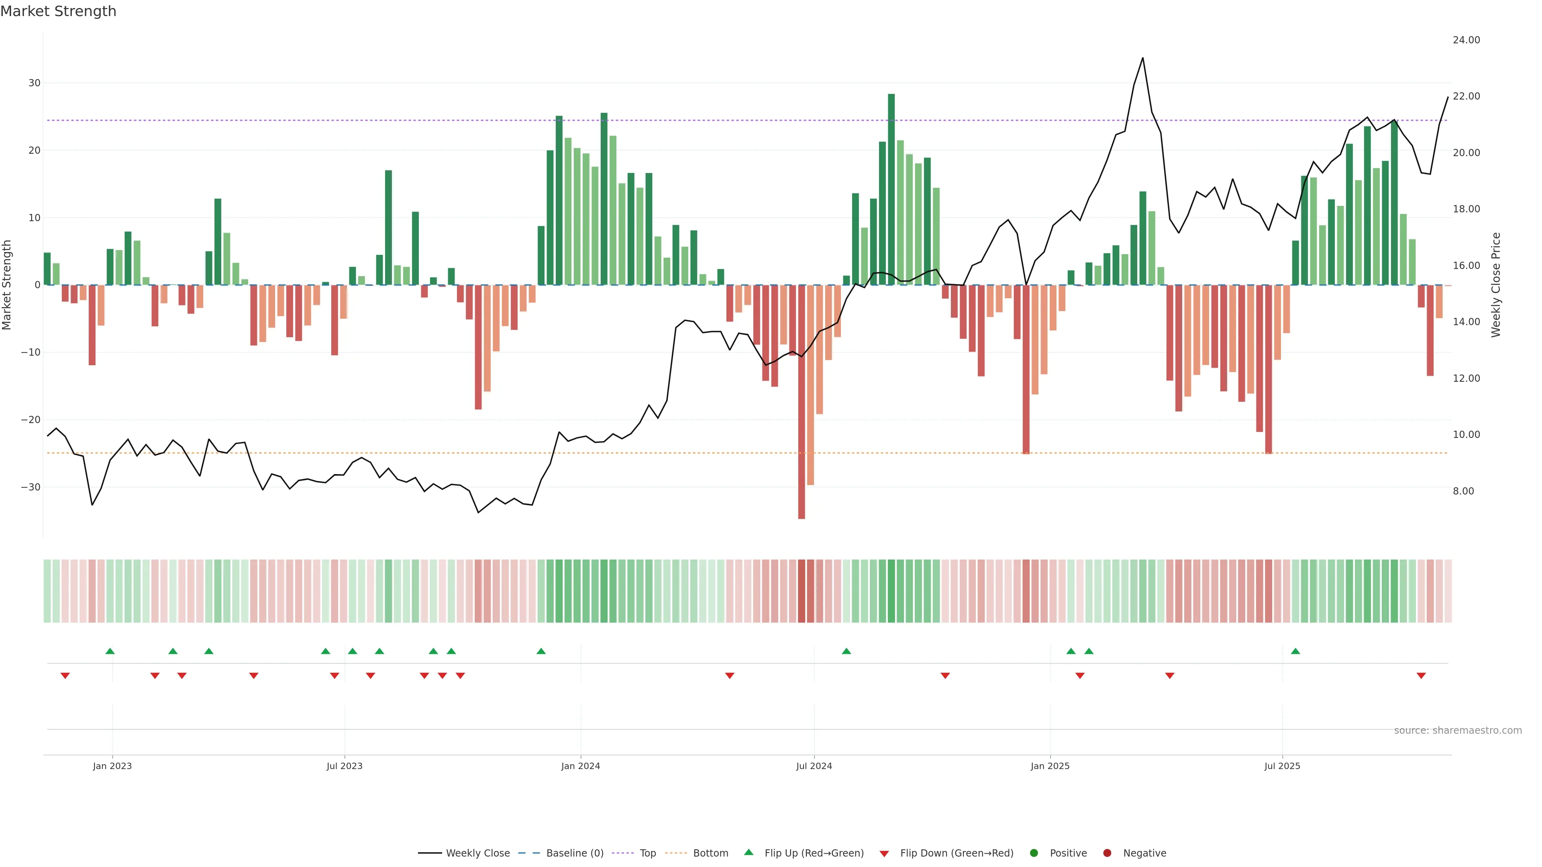Click the red Flip Down legend triangle
Image resolution: width=1542 pixels, height=867 pixels.
coord(884,854)
